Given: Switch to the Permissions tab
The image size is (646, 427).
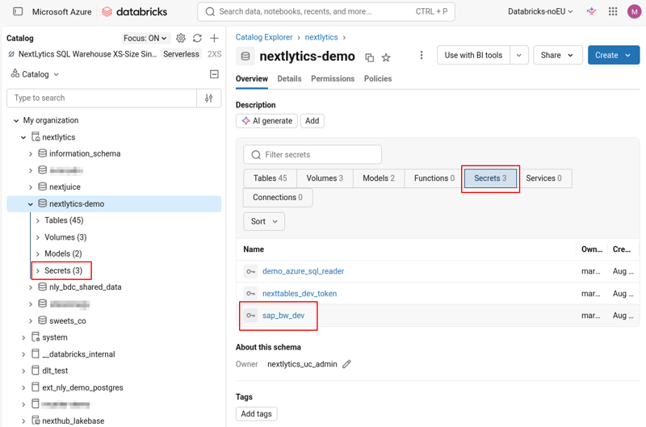Looking at the screenshot, I should (x=333, y=78).
